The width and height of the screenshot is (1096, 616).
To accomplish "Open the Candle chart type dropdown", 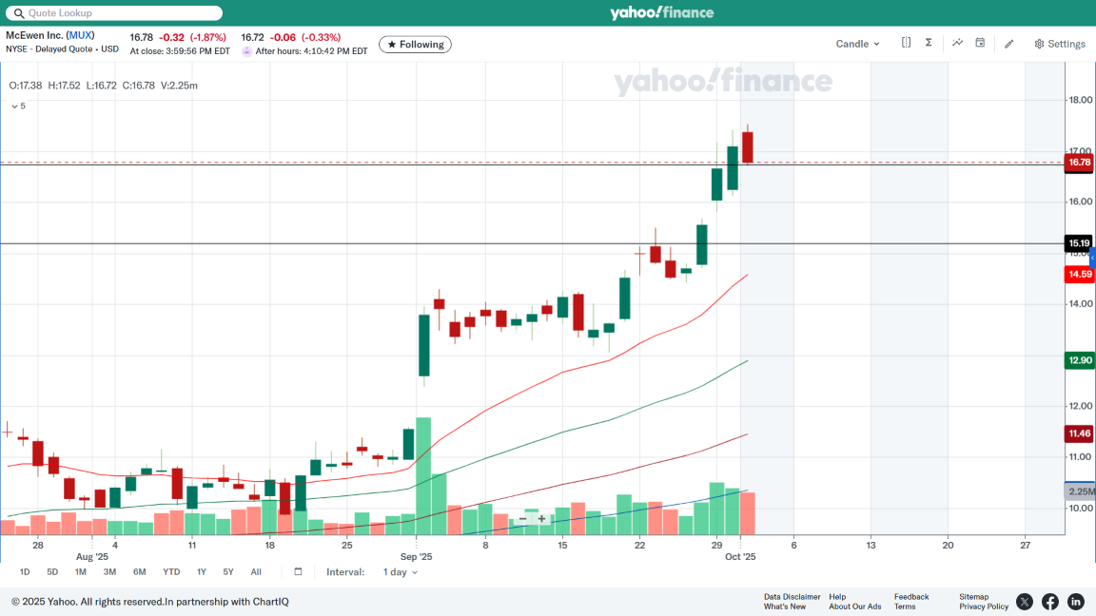I will pos(857,44).
